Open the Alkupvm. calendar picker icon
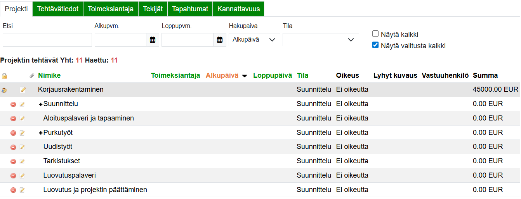Screen dimensions: 521x199 click(153, 40)
